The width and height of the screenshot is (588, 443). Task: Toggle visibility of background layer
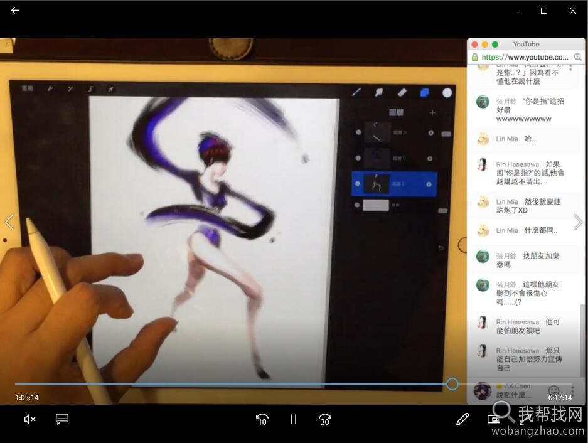click(x=357, y=205)
